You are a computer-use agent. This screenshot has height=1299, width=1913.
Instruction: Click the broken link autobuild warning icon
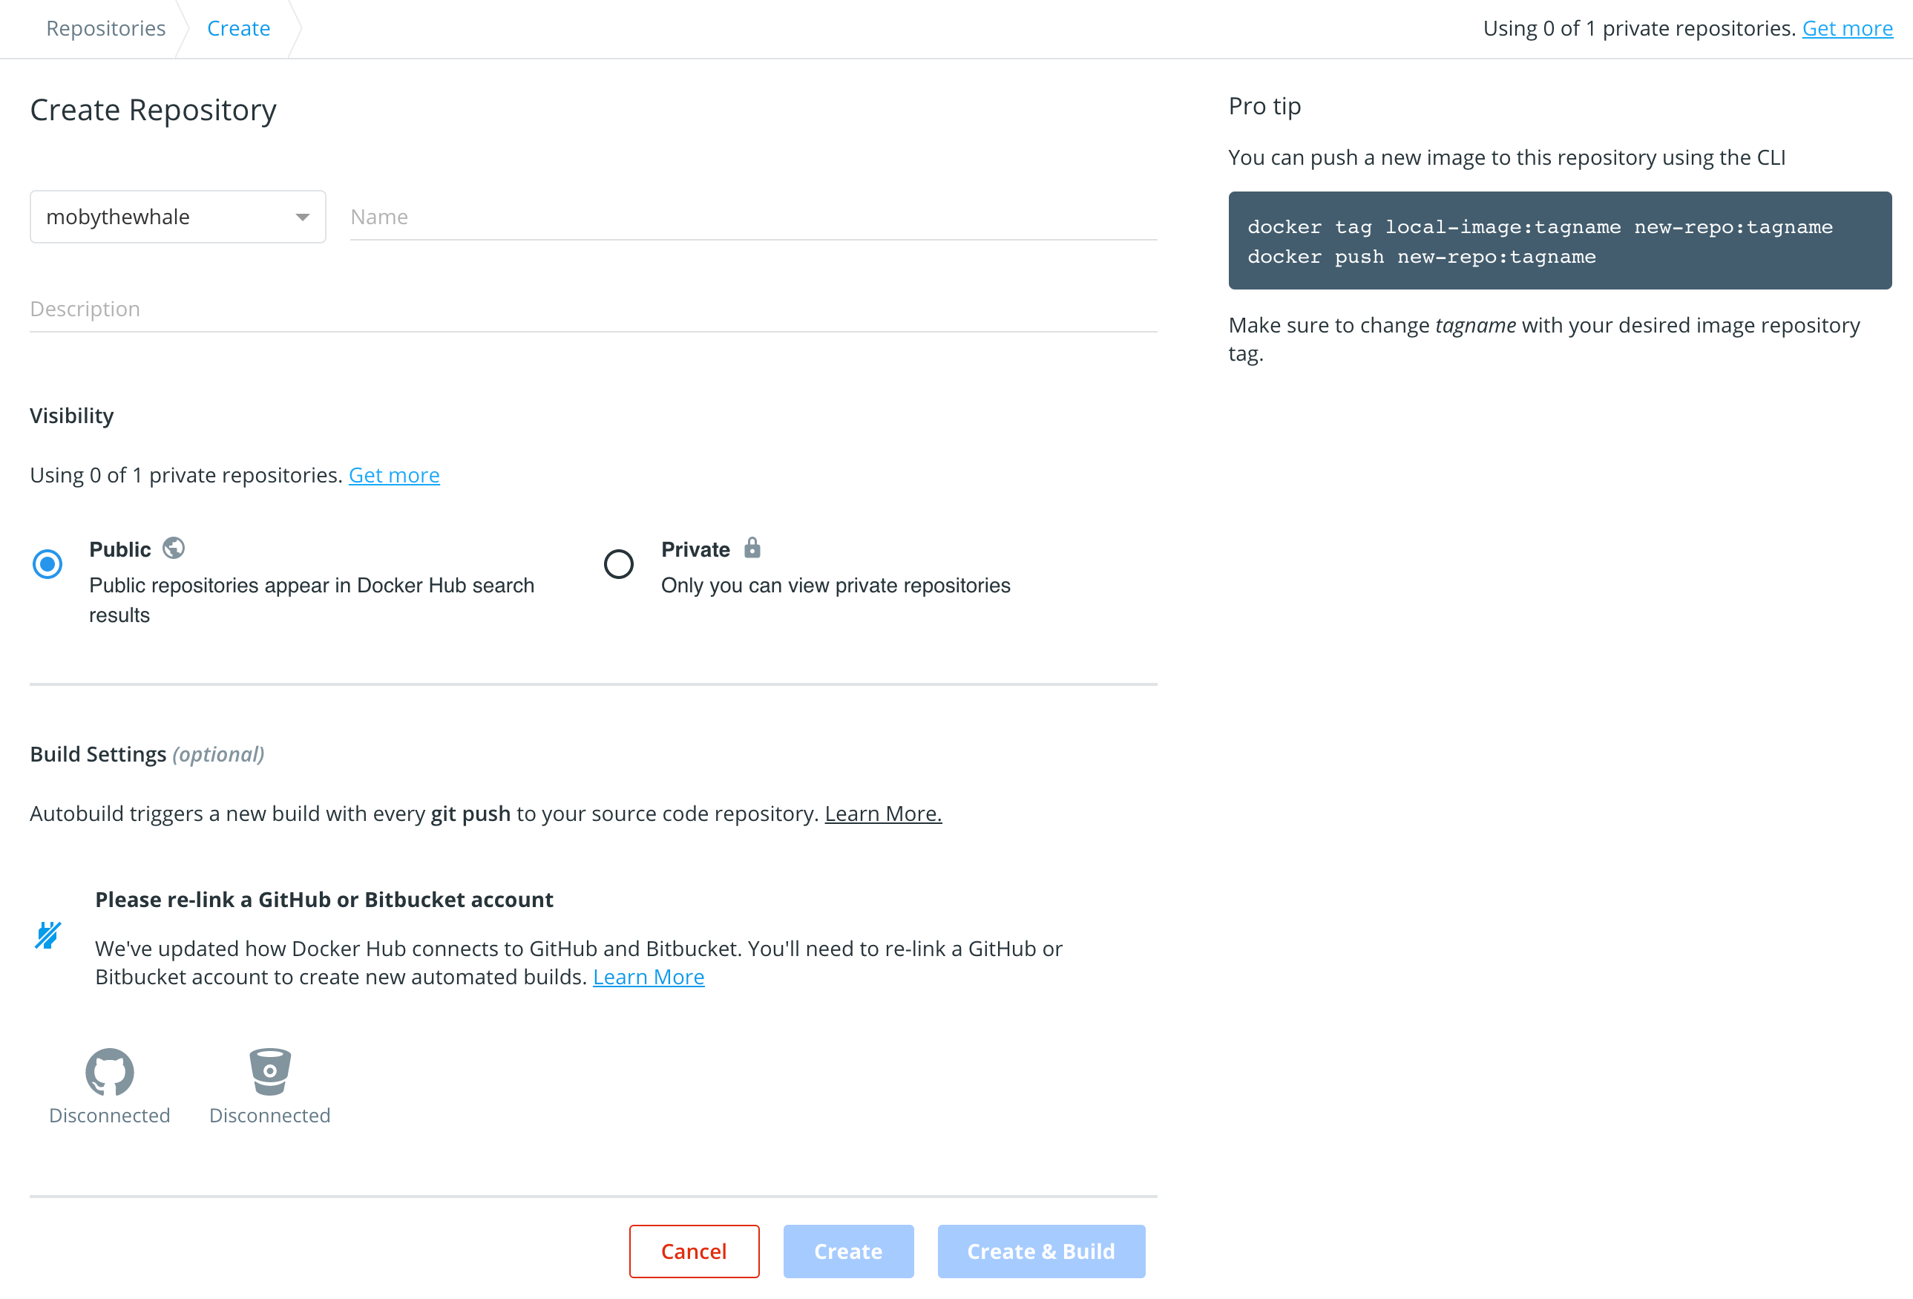pos(47,934)
